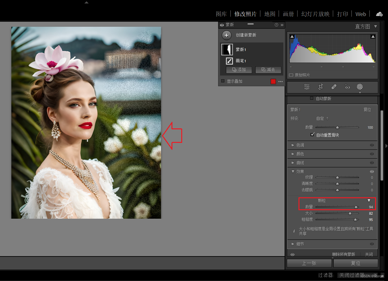The height and width of the screenshot is (281, 388).
Task: Select the Crop overlay tool
Action: click(x=321, y=87)
